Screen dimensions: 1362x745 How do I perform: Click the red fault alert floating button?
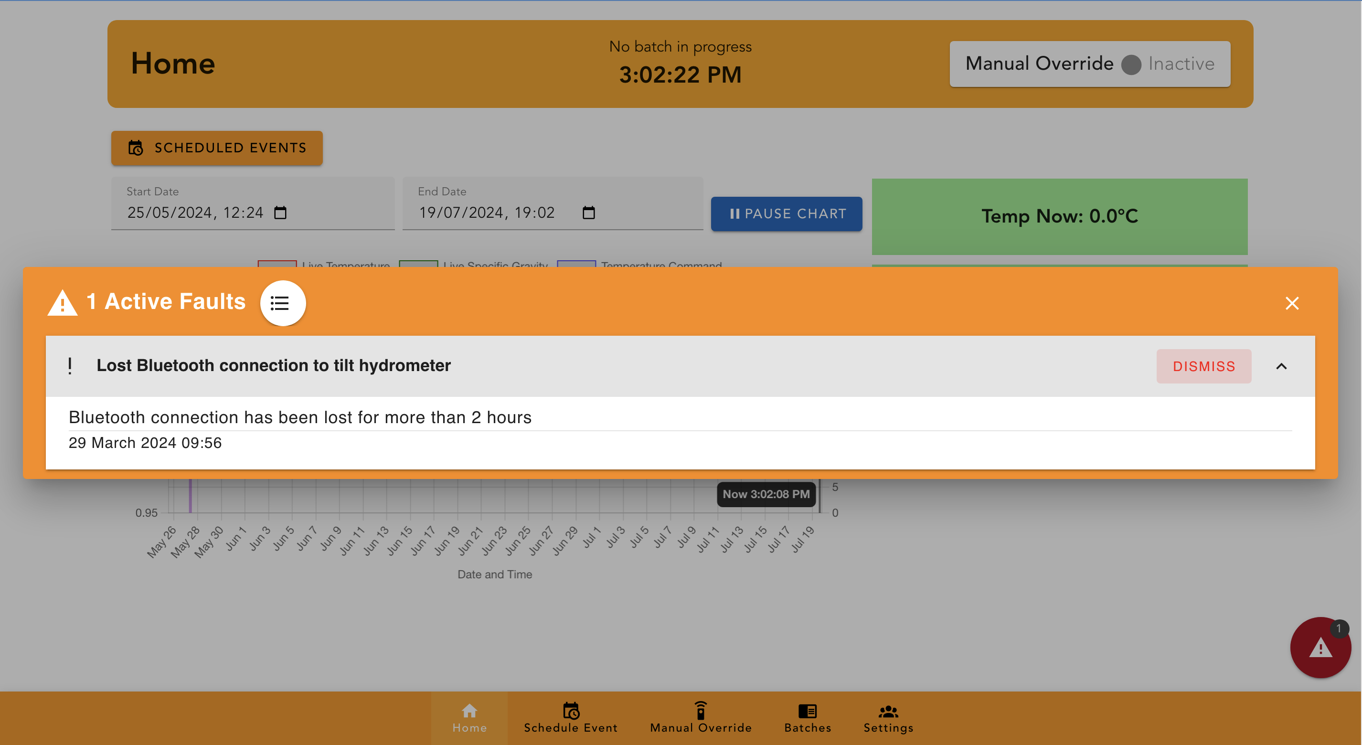coord(1320,647)
